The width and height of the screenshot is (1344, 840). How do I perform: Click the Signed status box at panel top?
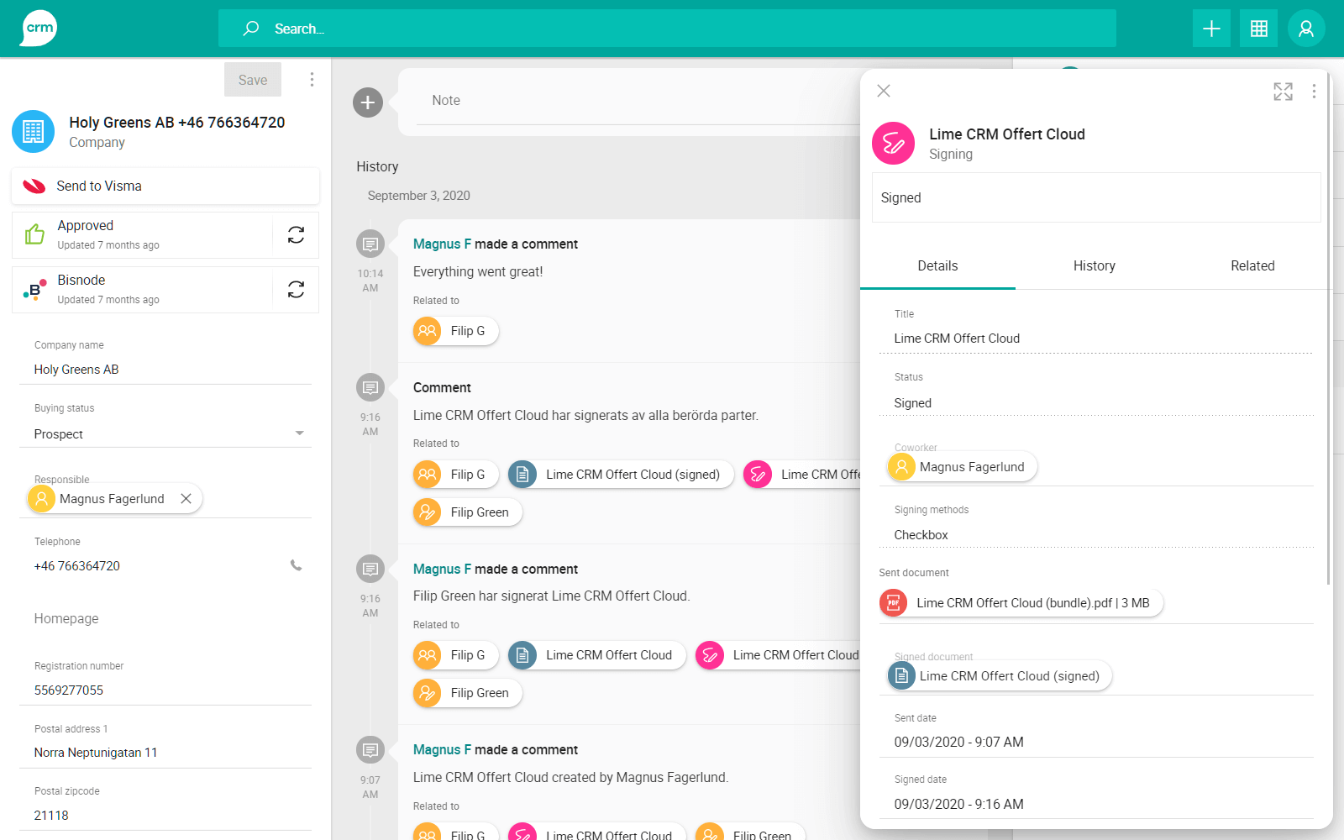tap(1096, 198)
